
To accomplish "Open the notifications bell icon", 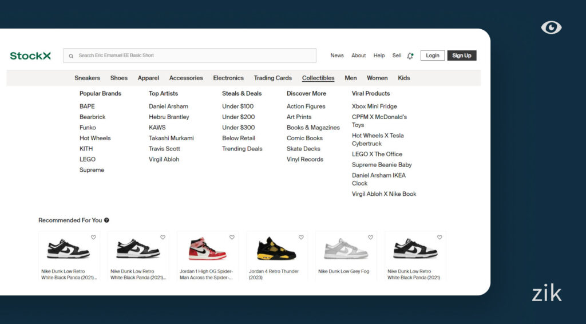I will point(410,56).
